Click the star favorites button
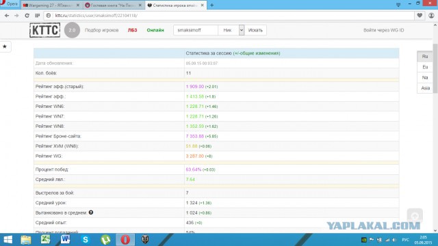The height and width of the screenshot is (246, 438). pos(5,46)
